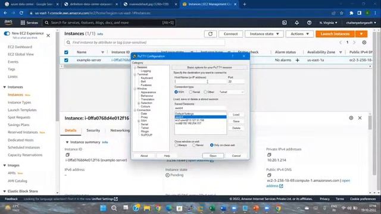Click Cancel in PuTTY dialog
The image size is (381, 214).
(236, 156)
